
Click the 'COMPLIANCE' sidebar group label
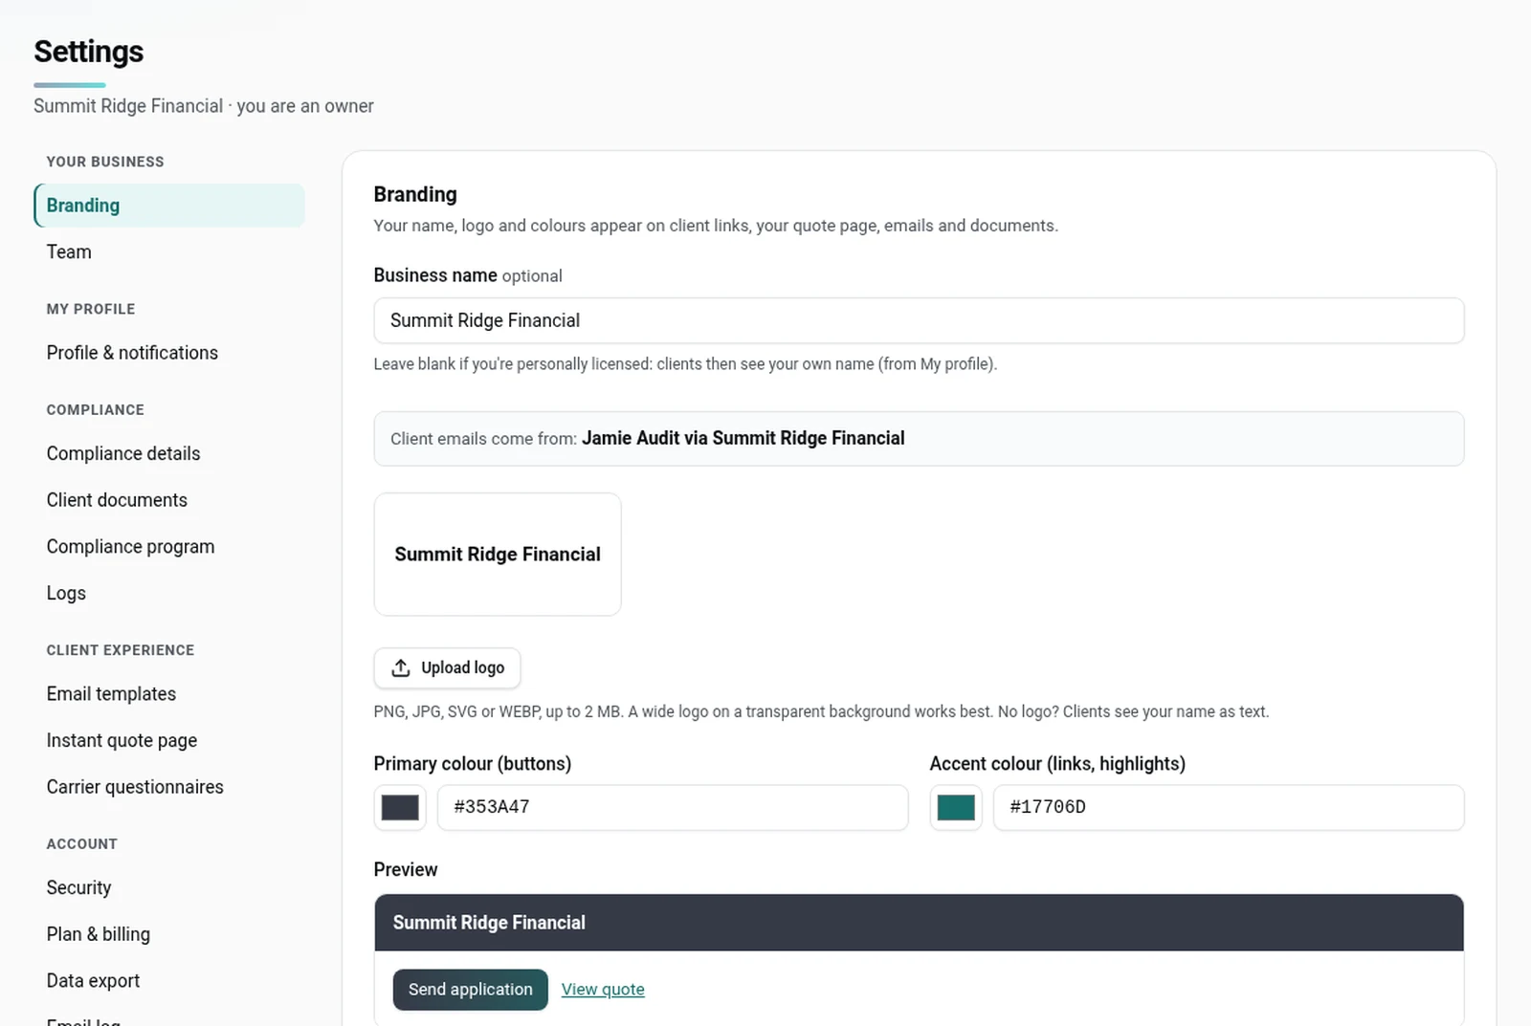(96, 410)
